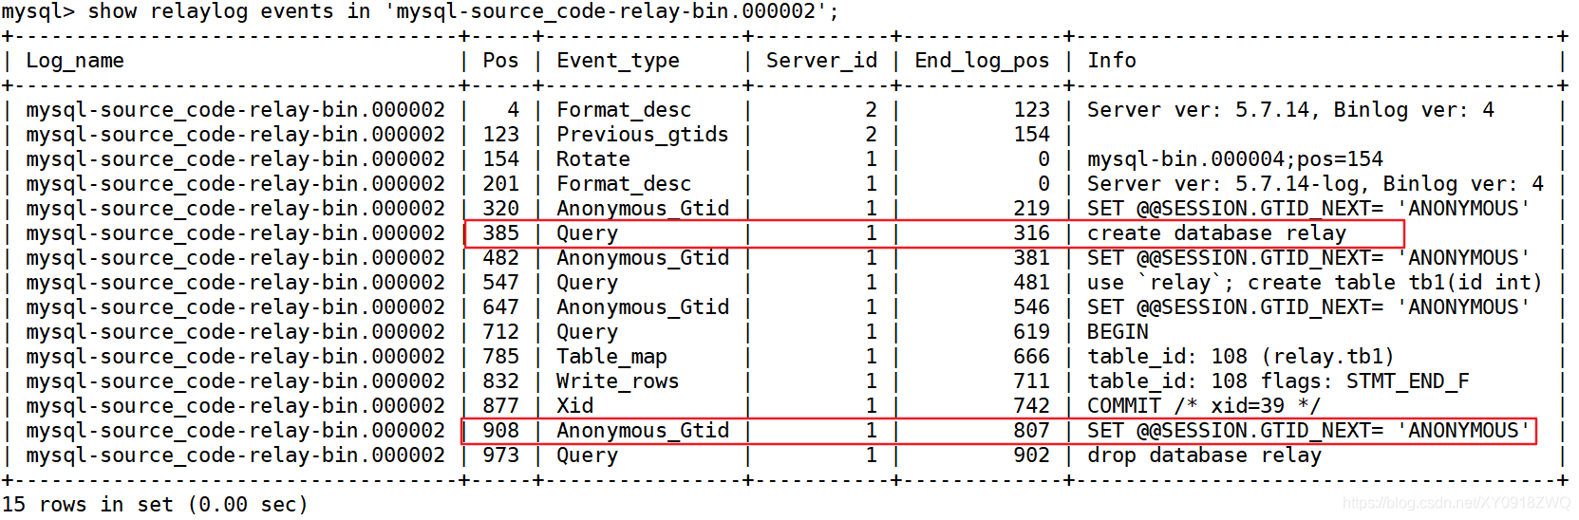Click Event_type cell 'Xid'
The image size is (1579, 520).
pyautogui.click(x=574, y=406)
